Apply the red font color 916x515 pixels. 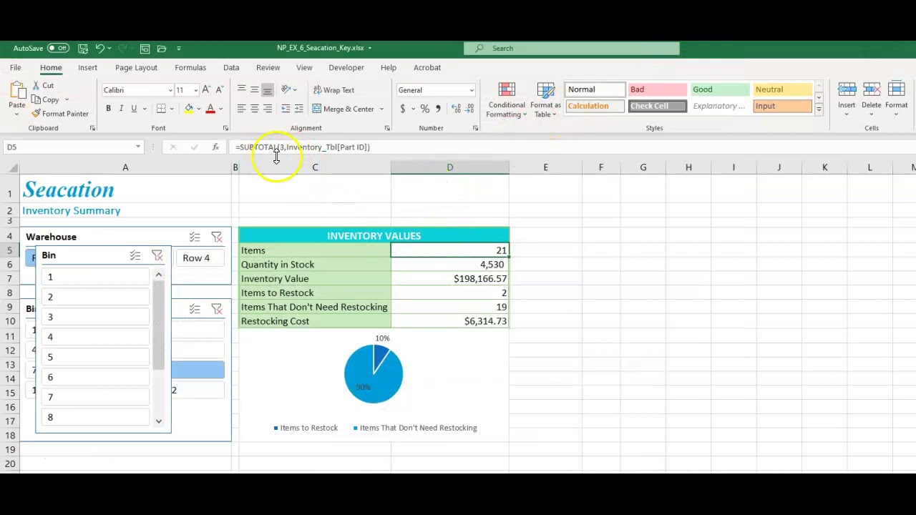click(210, 109)
